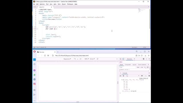Open the sidebar player icon
This screenshot has height=103, width=183.
[x=34, y=90]
